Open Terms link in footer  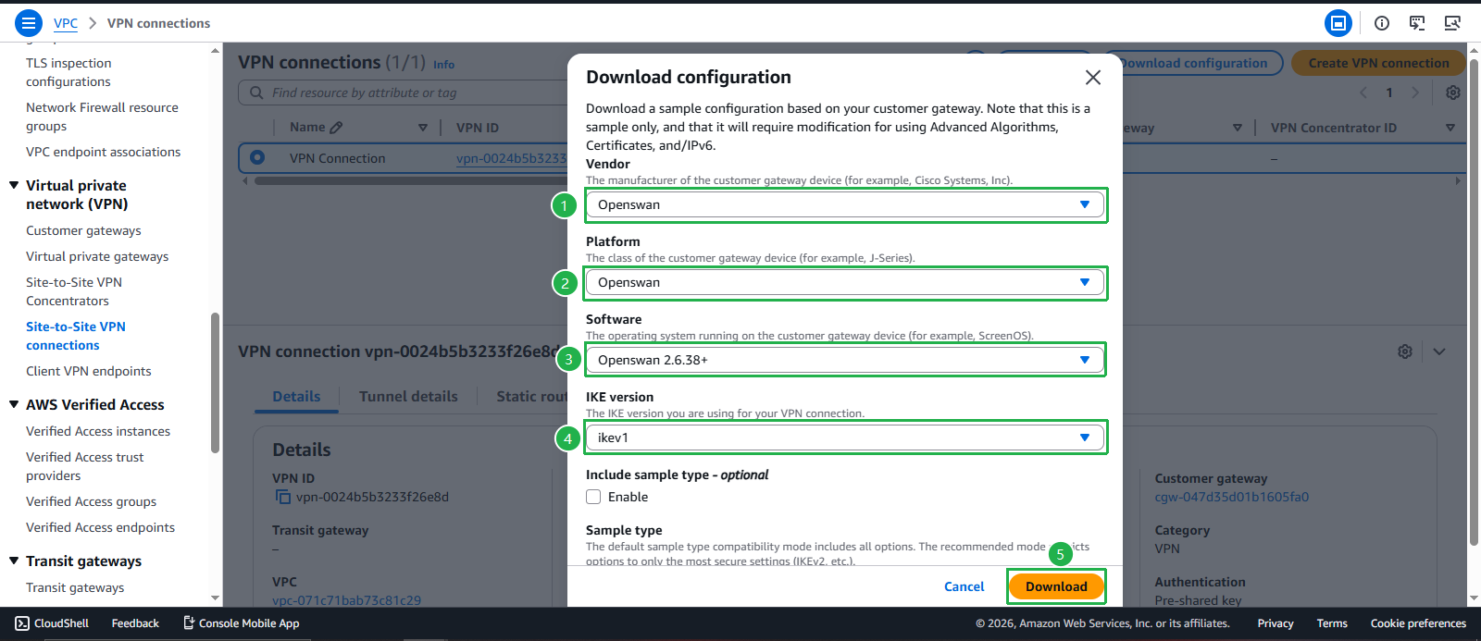[1332, 623]
